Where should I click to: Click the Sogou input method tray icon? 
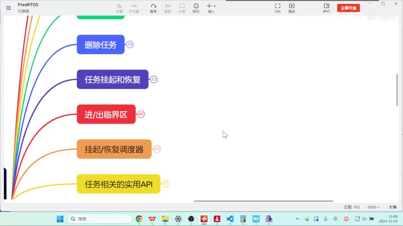346,219
